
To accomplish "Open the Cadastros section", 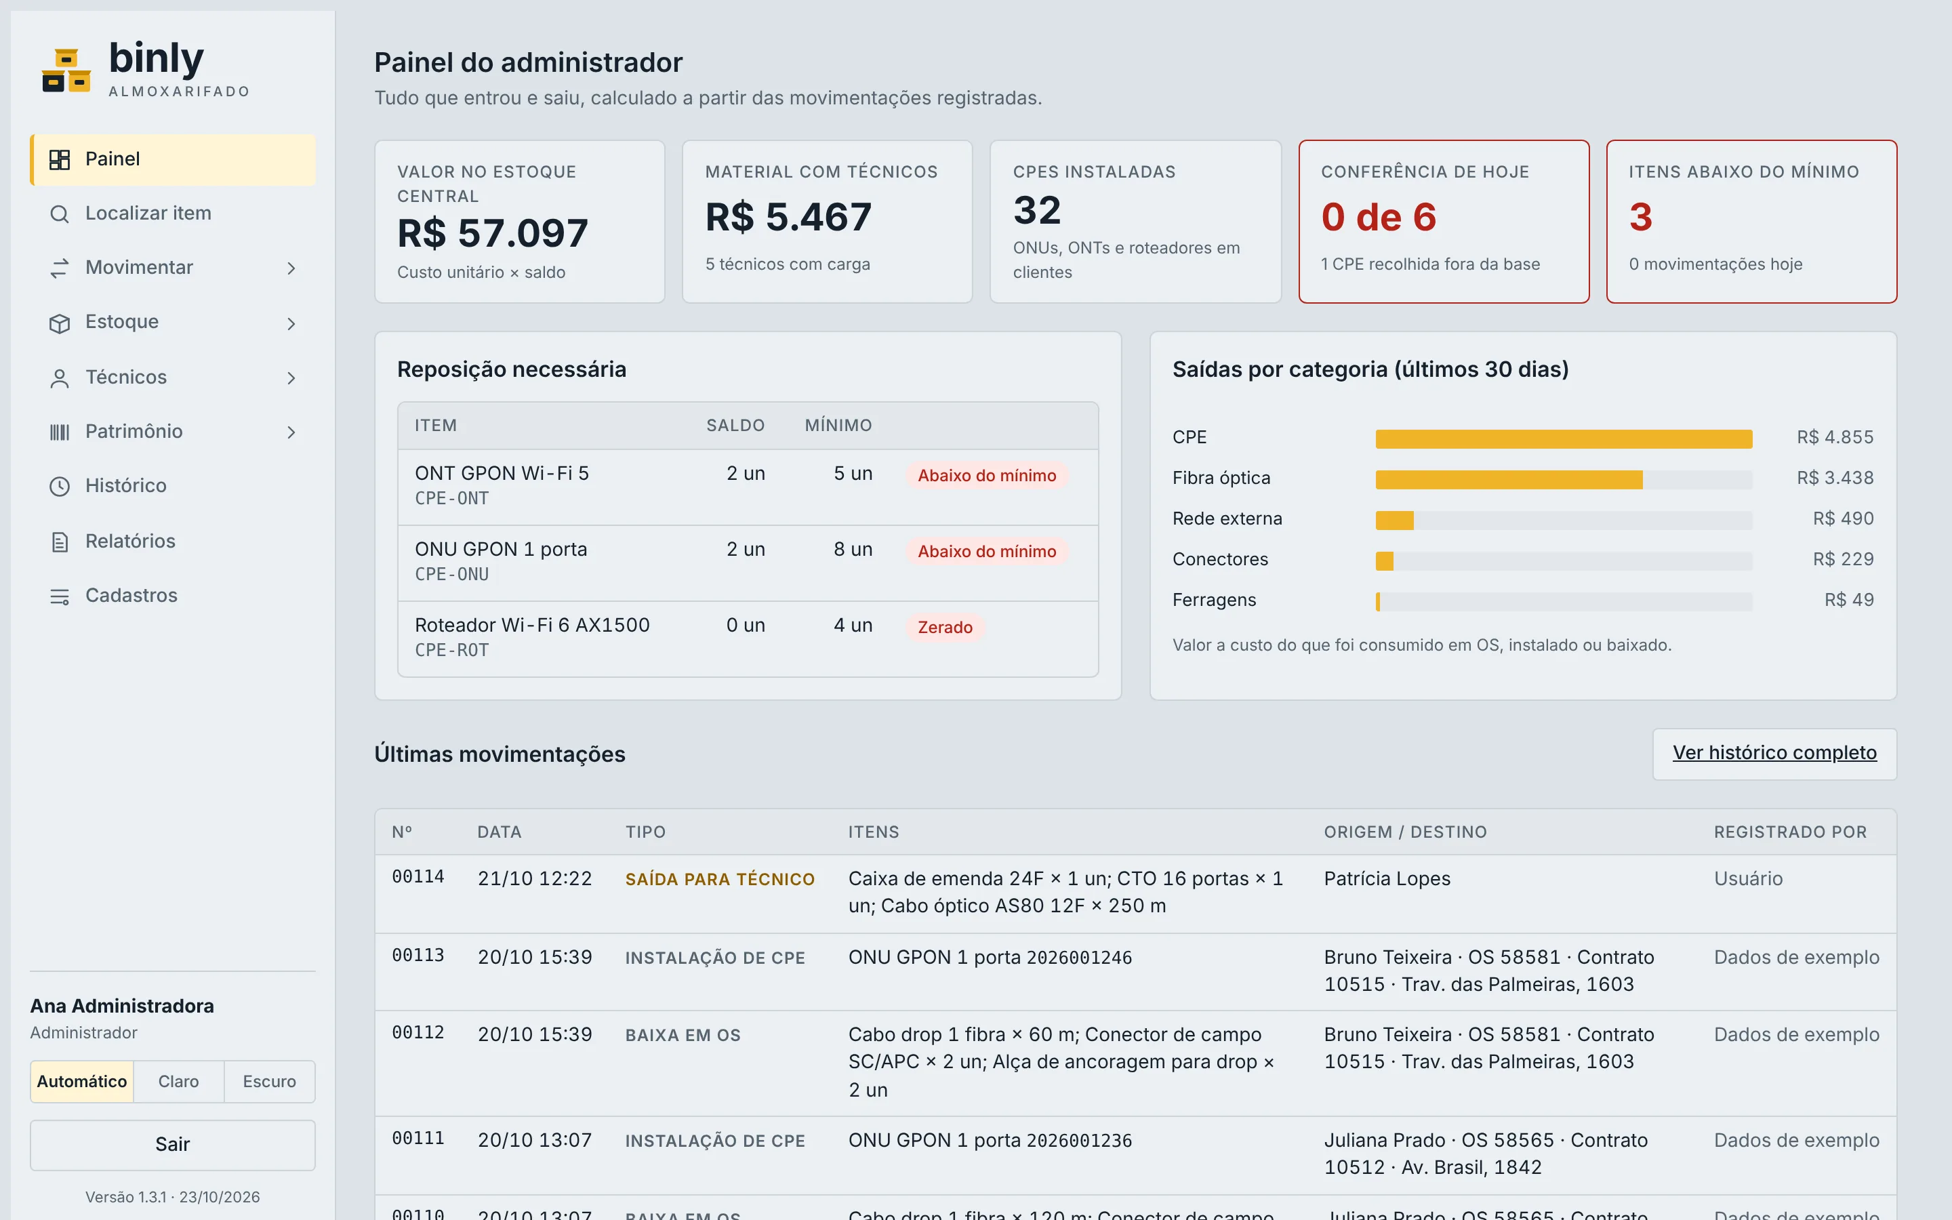I will pos(173,596).
